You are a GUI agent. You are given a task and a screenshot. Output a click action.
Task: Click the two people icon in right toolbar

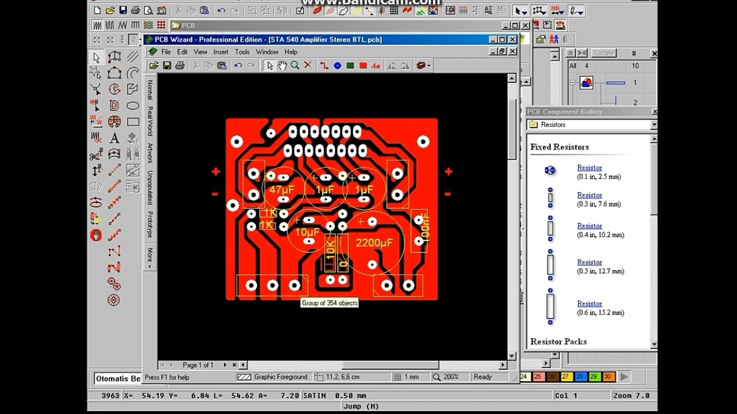tap(554, 39)
